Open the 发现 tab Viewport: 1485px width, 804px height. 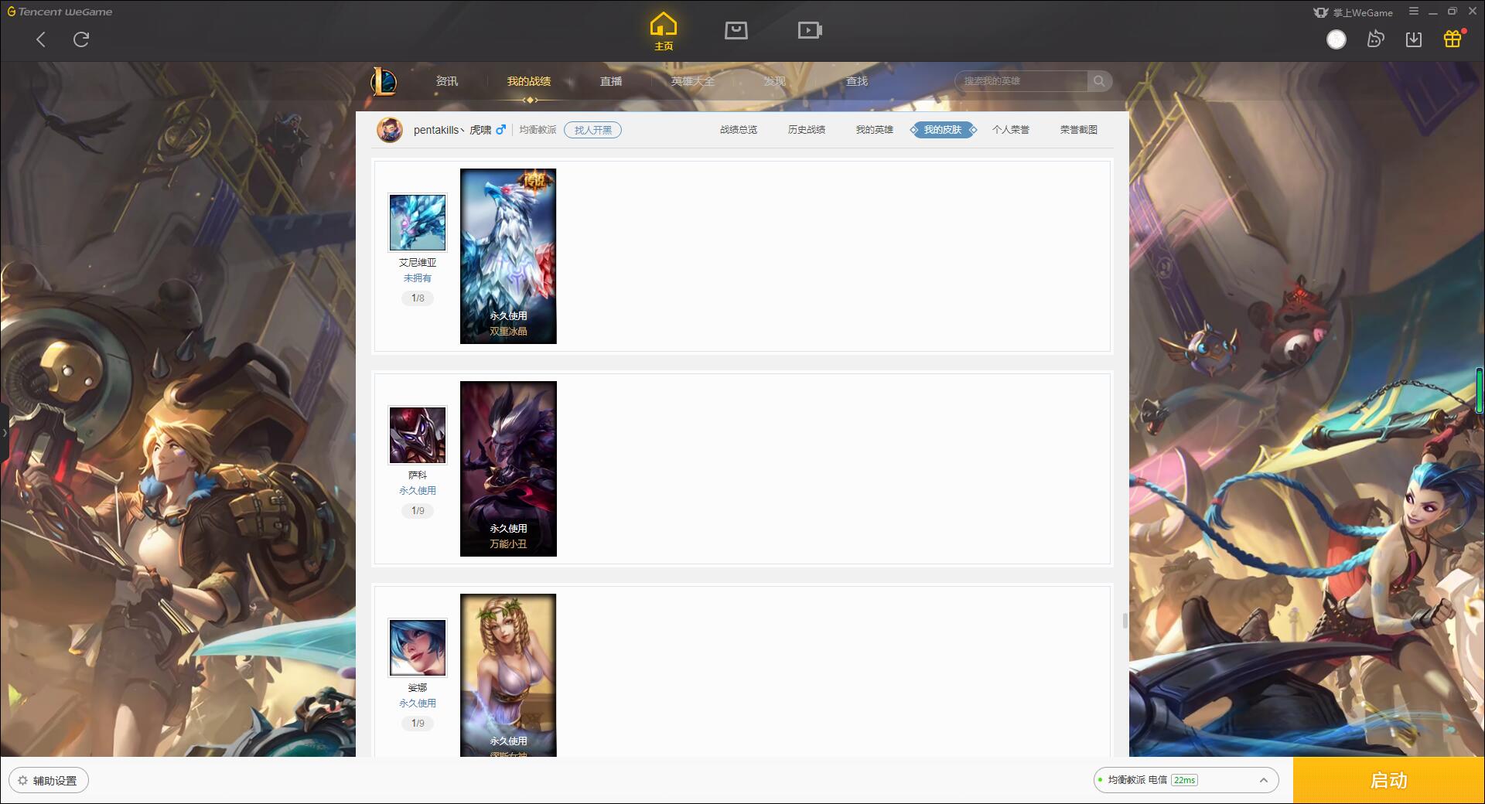(775, 81)
